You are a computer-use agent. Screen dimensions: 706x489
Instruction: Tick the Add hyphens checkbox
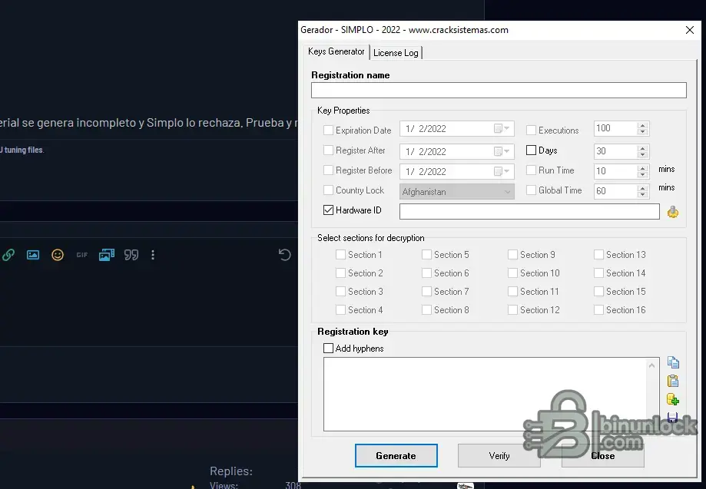pyautogui.click(x=329, y=349)
